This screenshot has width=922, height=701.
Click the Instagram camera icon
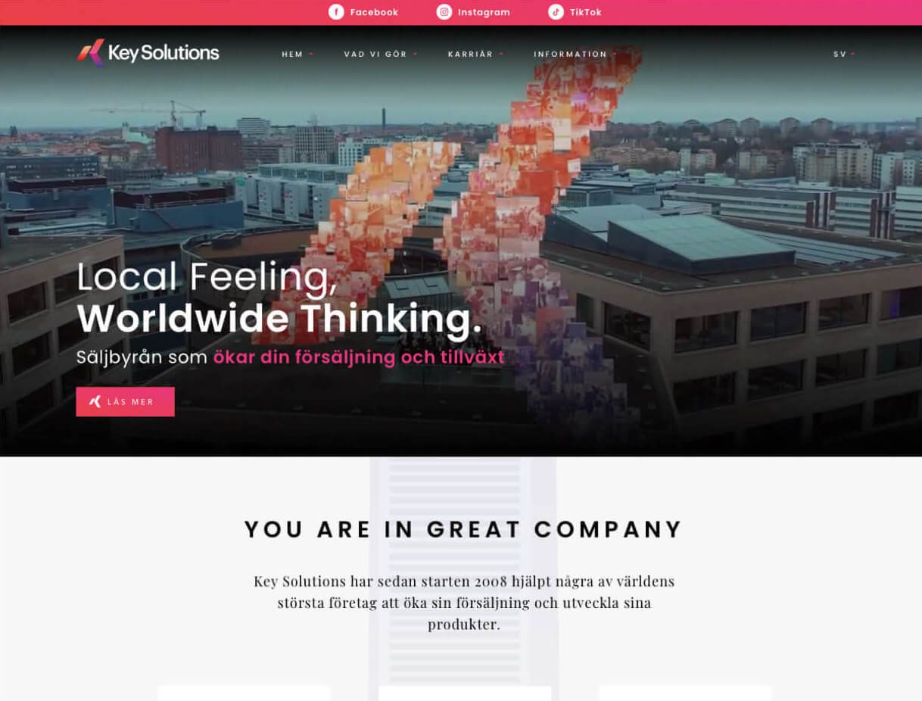click(x=444, y=12)
